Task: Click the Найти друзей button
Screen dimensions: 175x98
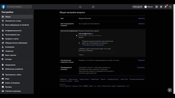Action: click(137, 7)
